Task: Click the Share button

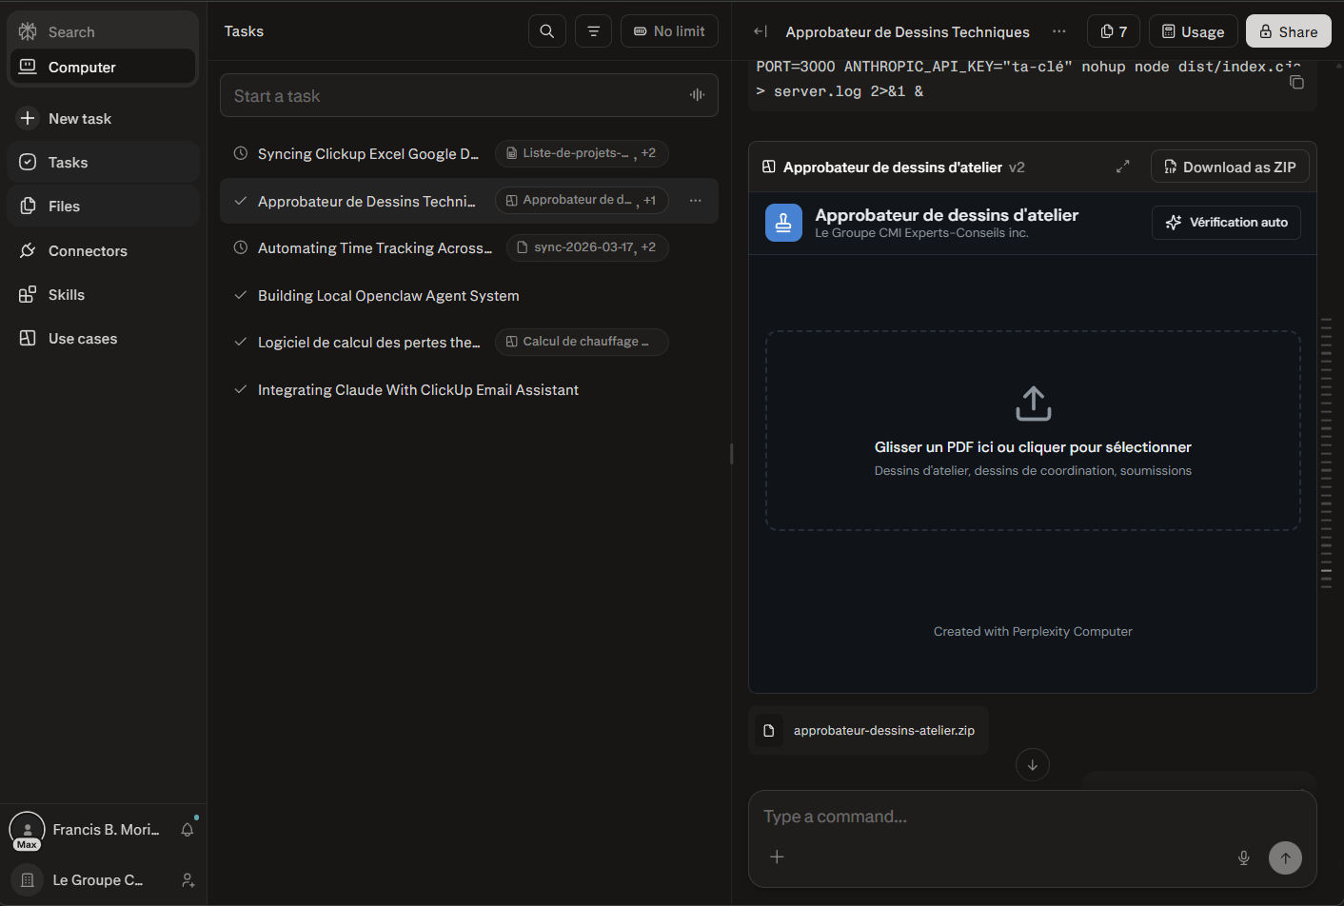Action: point(1288,31)
